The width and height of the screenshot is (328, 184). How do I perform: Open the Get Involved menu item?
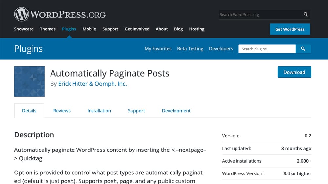(137, 29)
